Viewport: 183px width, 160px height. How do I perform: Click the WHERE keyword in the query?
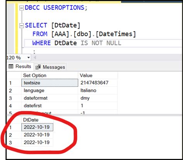41,43
